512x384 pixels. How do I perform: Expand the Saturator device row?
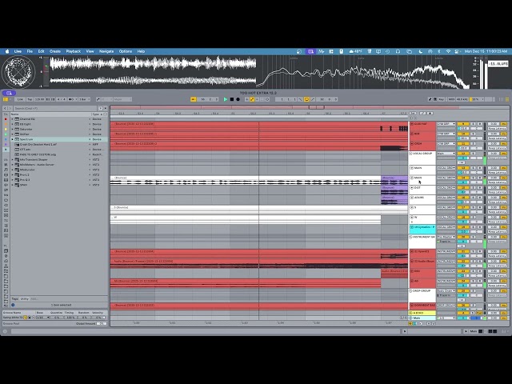[13, 130]
